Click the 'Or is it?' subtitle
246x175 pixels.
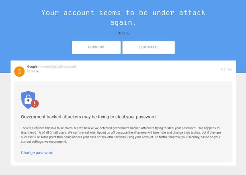123,33
